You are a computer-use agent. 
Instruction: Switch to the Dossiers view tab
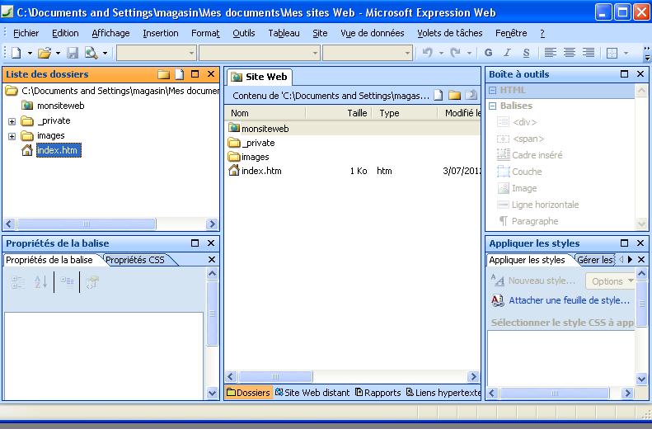point(249,393)
